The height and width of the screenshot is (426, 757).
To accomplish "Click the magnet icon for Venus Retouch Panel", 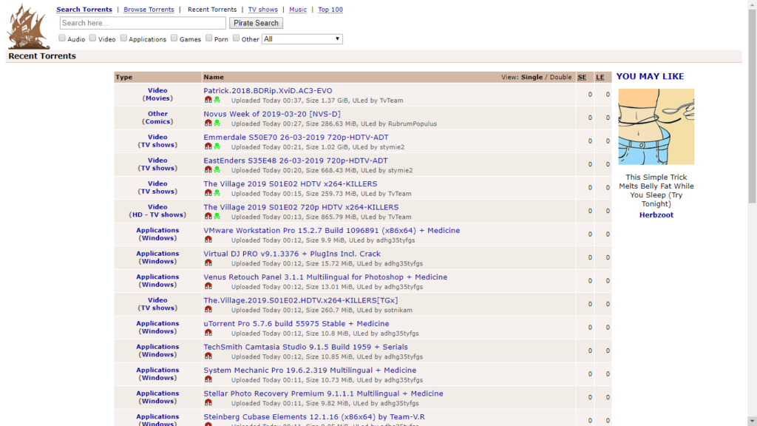I will [x=208, y=286].
